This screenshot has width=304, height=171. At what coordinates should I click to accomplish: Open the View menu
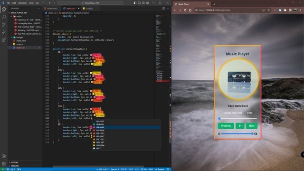pos(31,3)
